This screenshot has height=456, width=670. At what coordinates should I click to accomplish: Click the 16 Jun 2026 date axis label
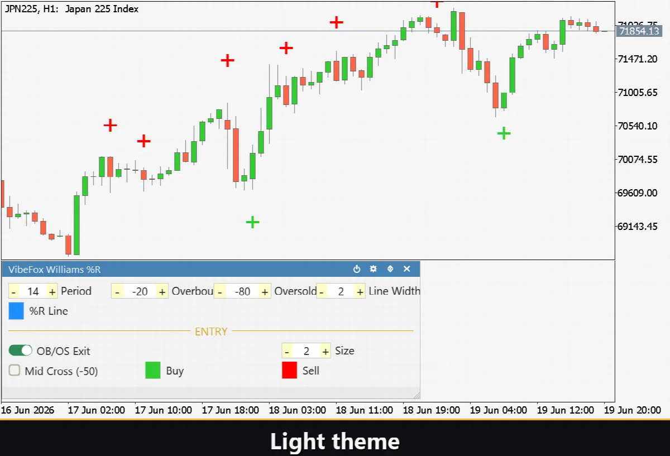coord(27,410)
